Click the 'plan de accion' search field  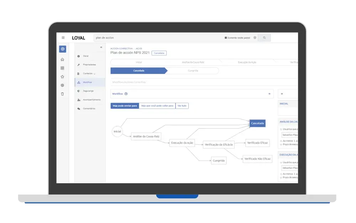(x=157, y=38)
